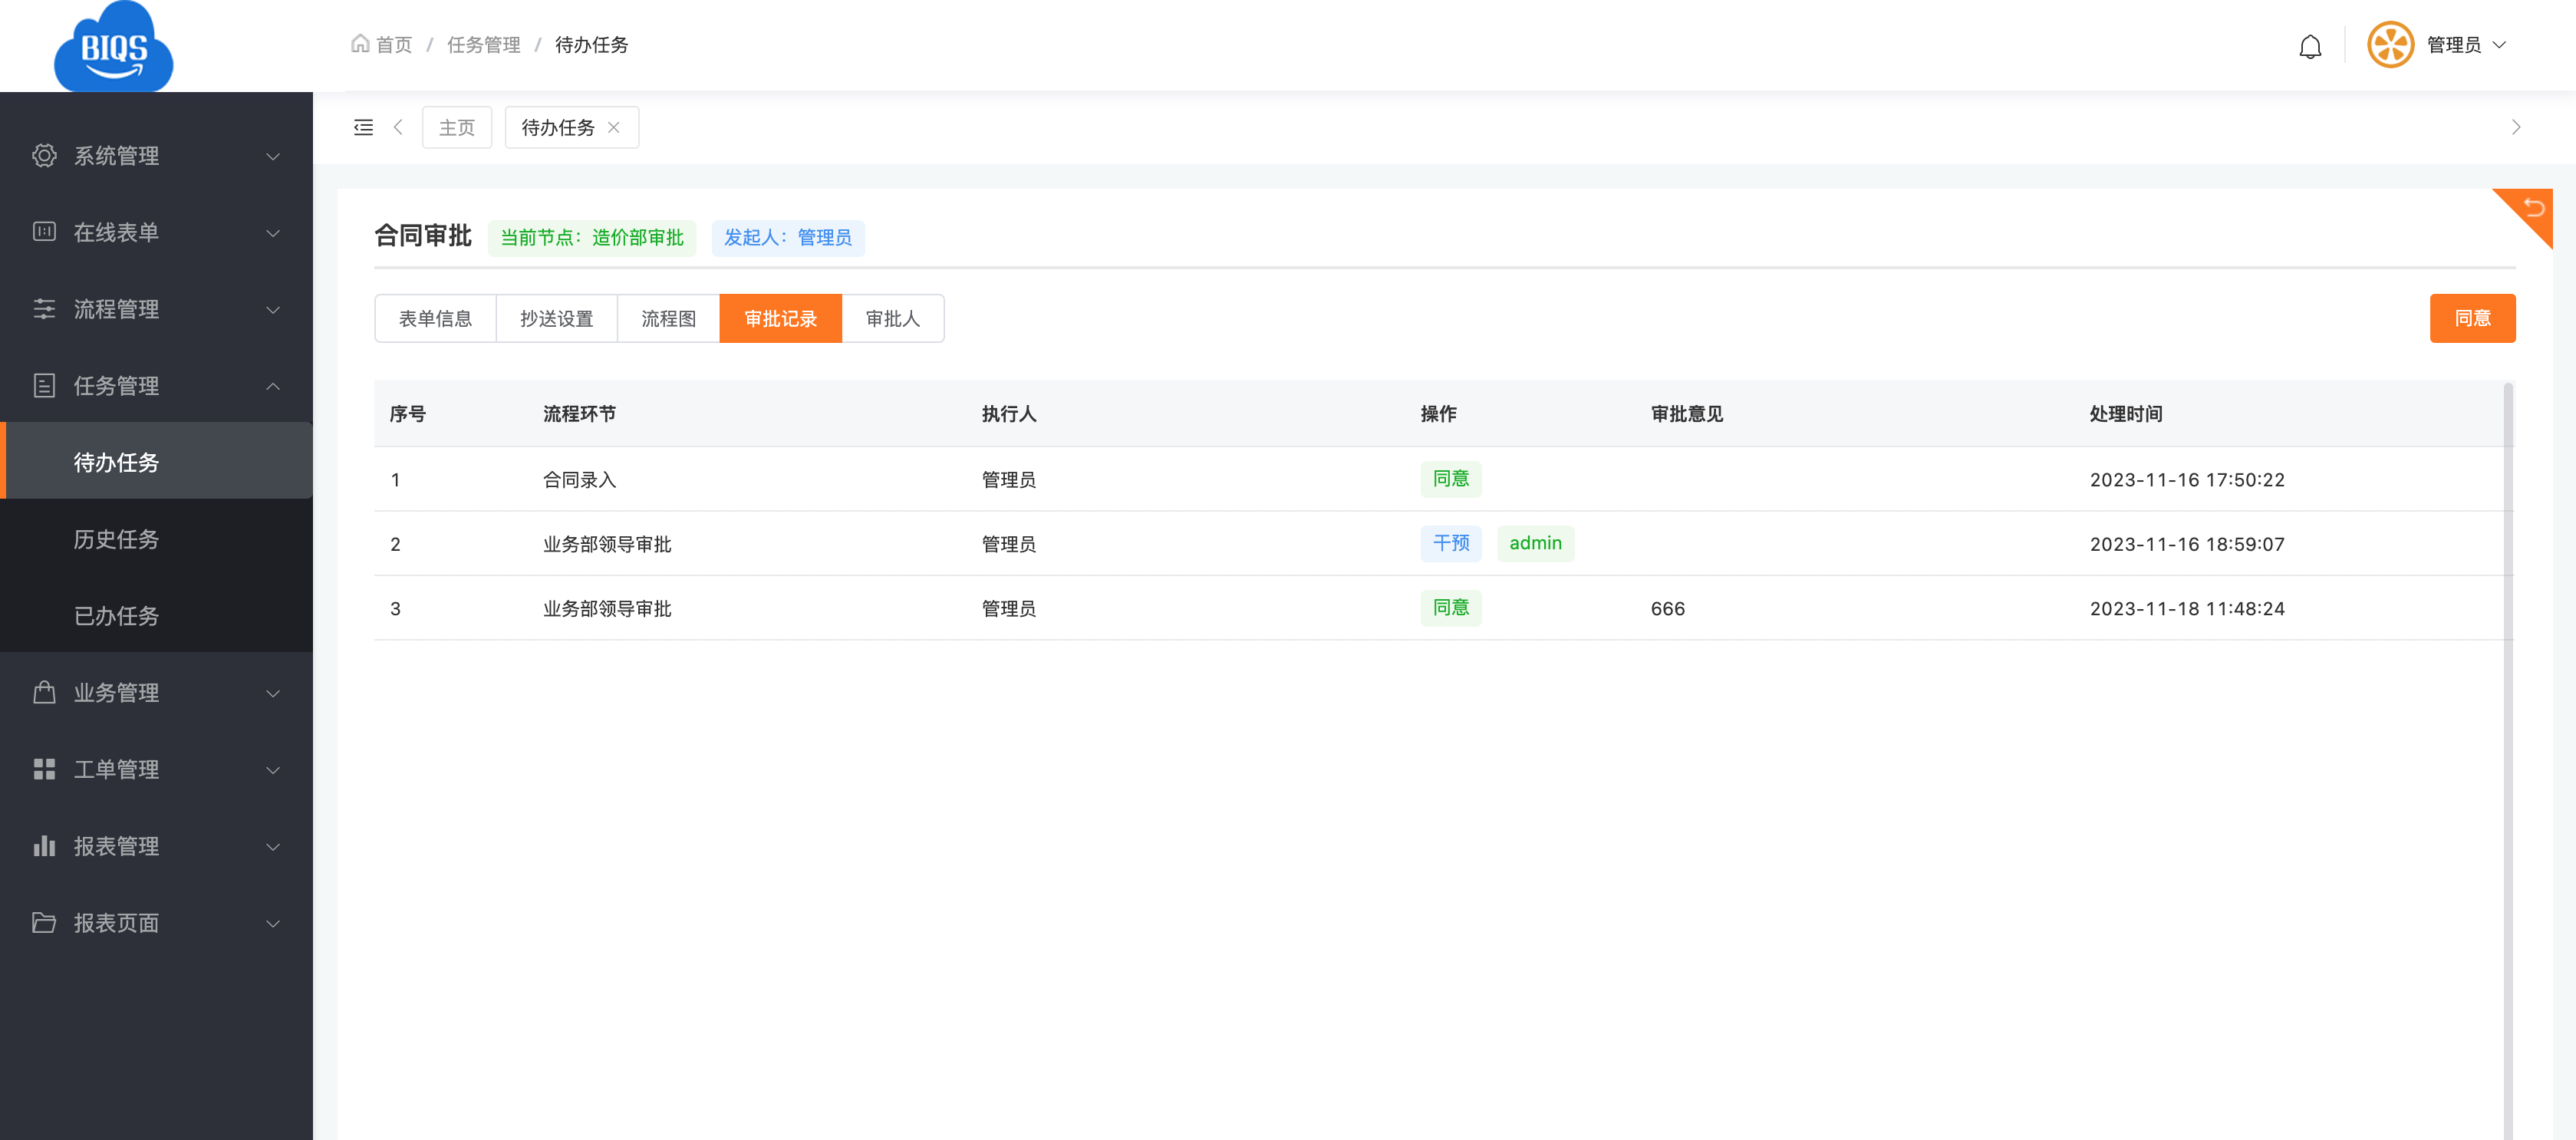Click 待办任务 in the breadcrumb
This screenshot has height=1140, width=2576.
[x=592, y=45]
